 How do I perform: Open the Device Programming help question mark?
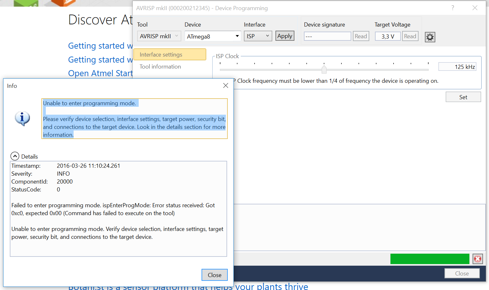453,8
